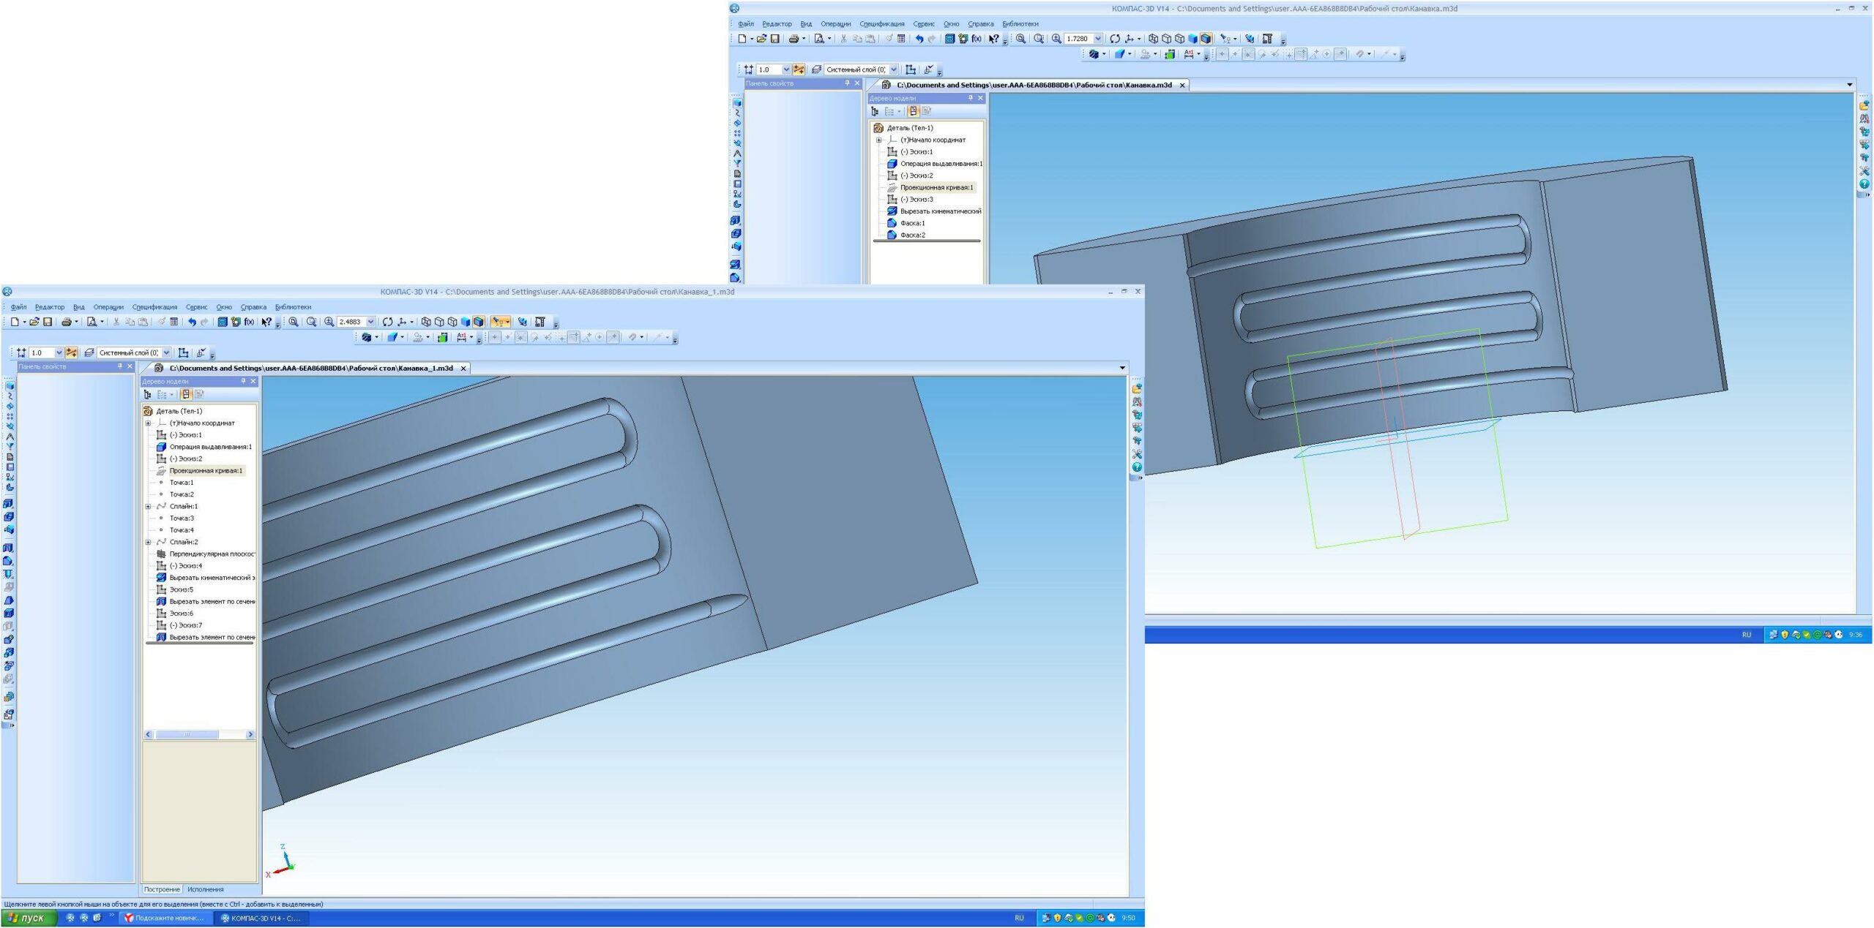The height and width of the screenshot is (928, 1874).
Task: Click the Rotate view icon in the Канавка.m3d window
Action: coord(1115,39)
